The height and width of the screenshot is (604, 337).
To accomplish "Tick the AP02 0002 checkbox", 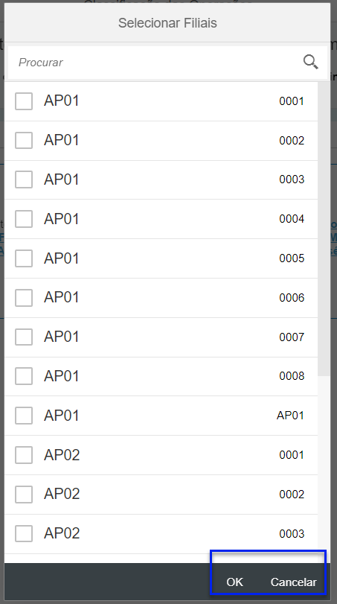I will (x=24, y=495).
